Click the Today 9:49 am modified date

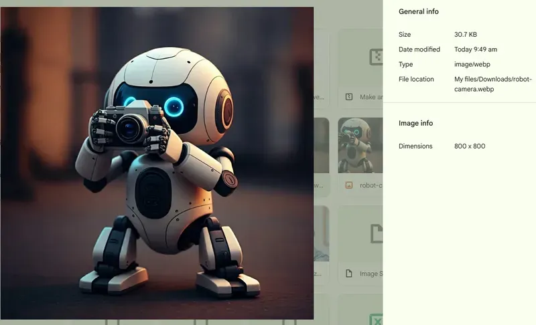coord(475,49)
